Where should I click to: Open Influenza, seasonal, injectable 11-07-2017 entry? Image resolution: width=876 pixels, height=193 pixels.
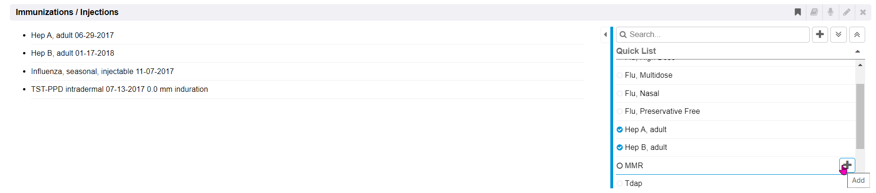pos(103,72)
